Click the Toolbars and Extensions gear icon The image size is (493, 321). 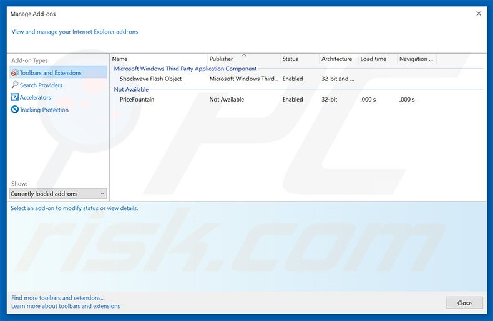(x=14, y=73)
